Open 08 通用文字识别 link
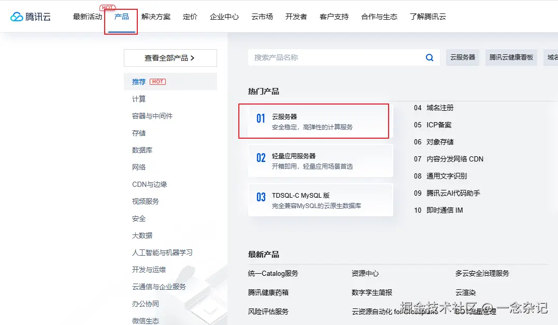 440,176
